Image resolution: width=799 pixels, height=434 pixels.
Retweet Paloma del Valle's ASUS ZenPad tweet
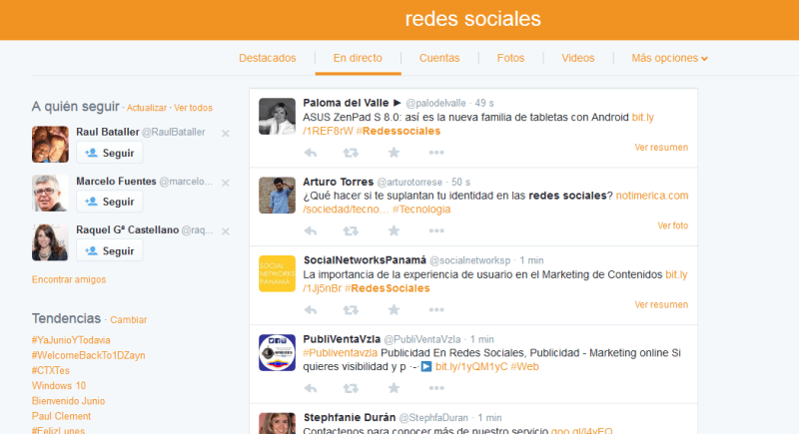(351, 153)
